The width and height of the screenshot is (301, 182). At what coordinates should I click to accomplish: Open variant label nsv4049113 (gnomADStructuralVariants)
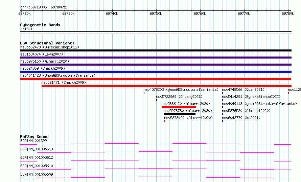tap(259, 104)
